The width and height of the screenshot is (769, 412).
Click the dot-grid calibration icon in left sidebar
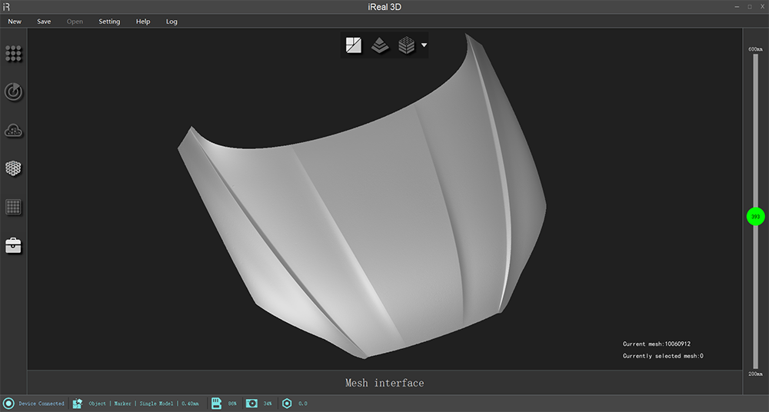coord(14,54)
